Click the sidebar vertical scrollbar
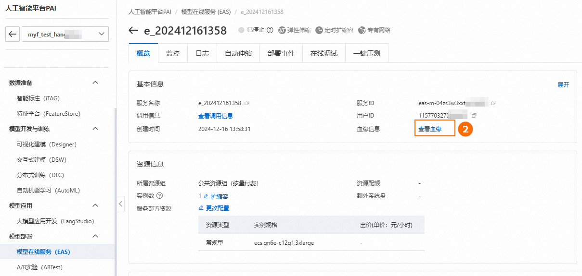This screenshot has height=276, width=582. pos(115,192)
